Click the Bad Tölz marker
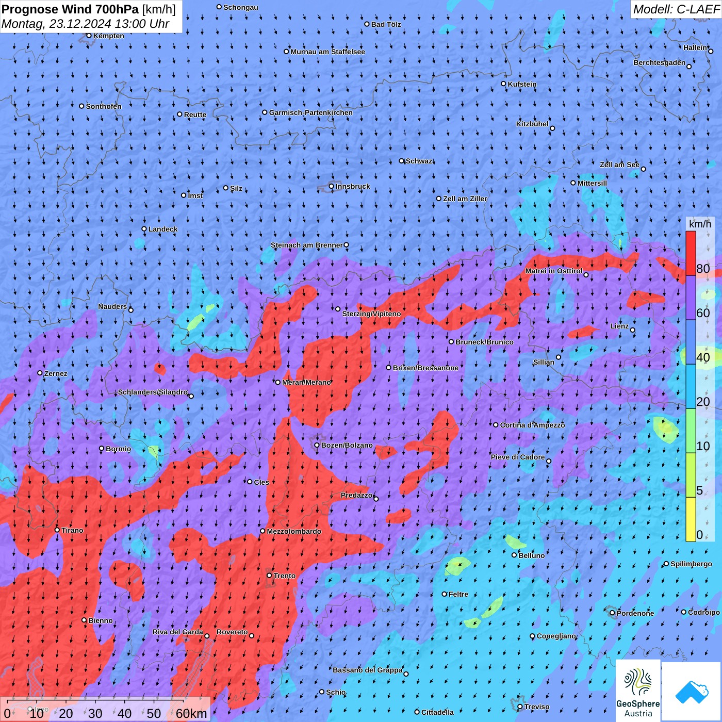This screenshot has width=722, height=722. pos(367,24)
